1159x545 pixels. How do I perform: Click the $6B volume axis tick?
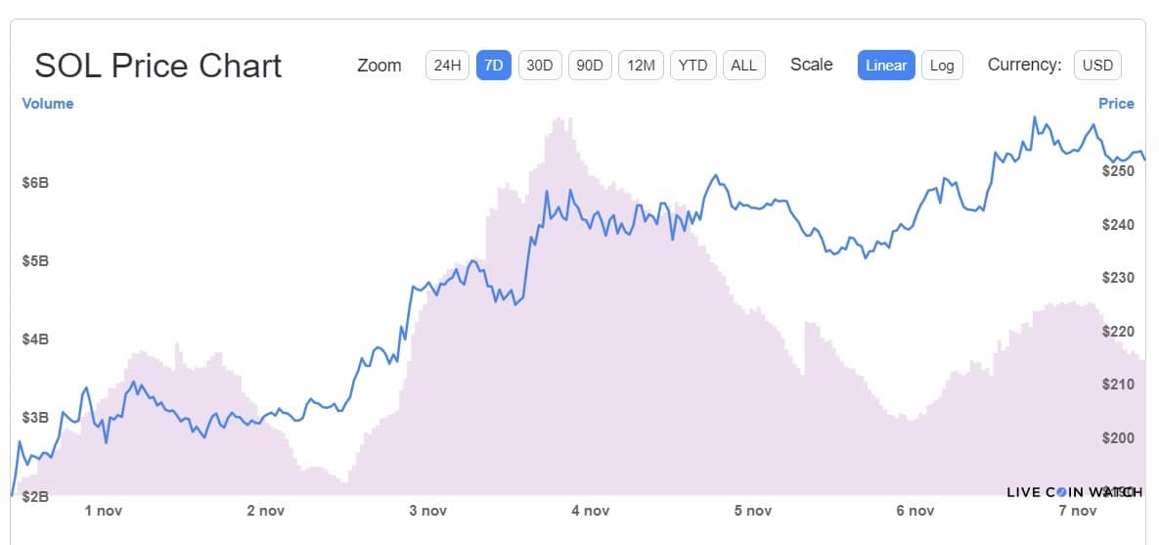pyautogui.click(x=38, y=183)
